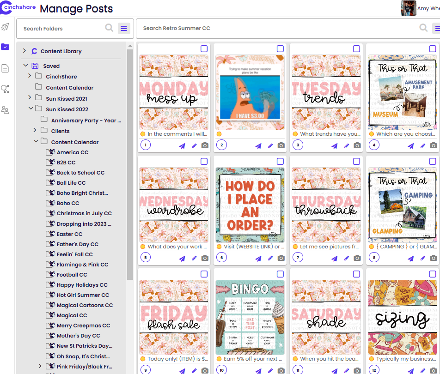Click the folder search magnifier icon
Viewport: 440px width, 374px height.
[x=109, y=28]
